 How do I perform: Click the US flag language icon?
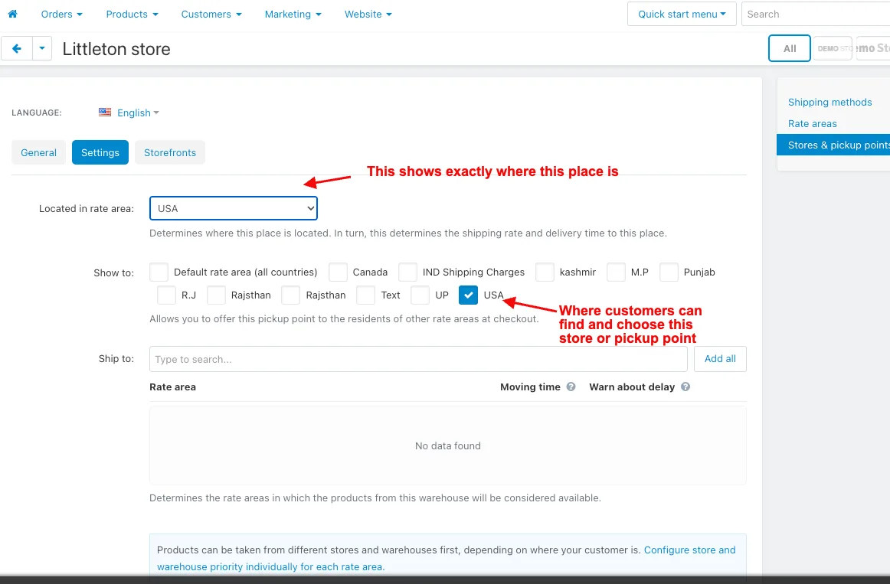[x=105, y=113]
